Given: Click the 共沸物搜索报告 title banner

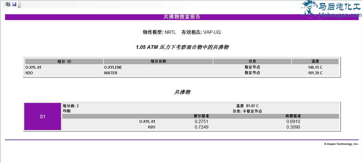Looking at the screenshot, I should (182, 17).
